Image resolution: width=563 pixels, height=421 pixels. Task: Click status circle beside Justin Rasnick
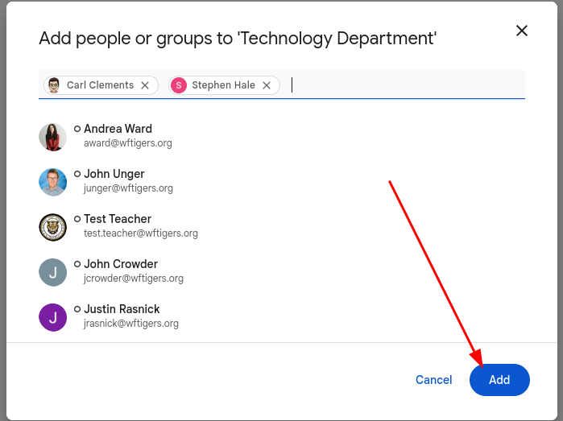pyautogui.click(x=77, y=309)
